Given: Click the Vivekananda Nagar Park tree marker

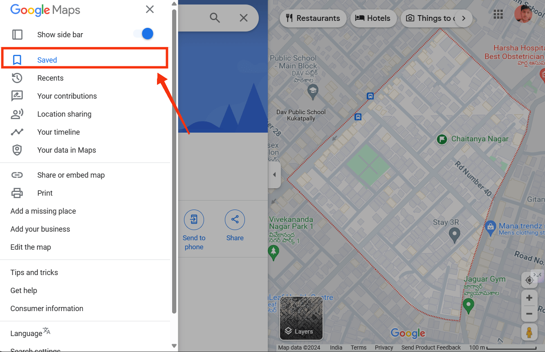Looking at the screenshot, I should (x=274, y=252).
